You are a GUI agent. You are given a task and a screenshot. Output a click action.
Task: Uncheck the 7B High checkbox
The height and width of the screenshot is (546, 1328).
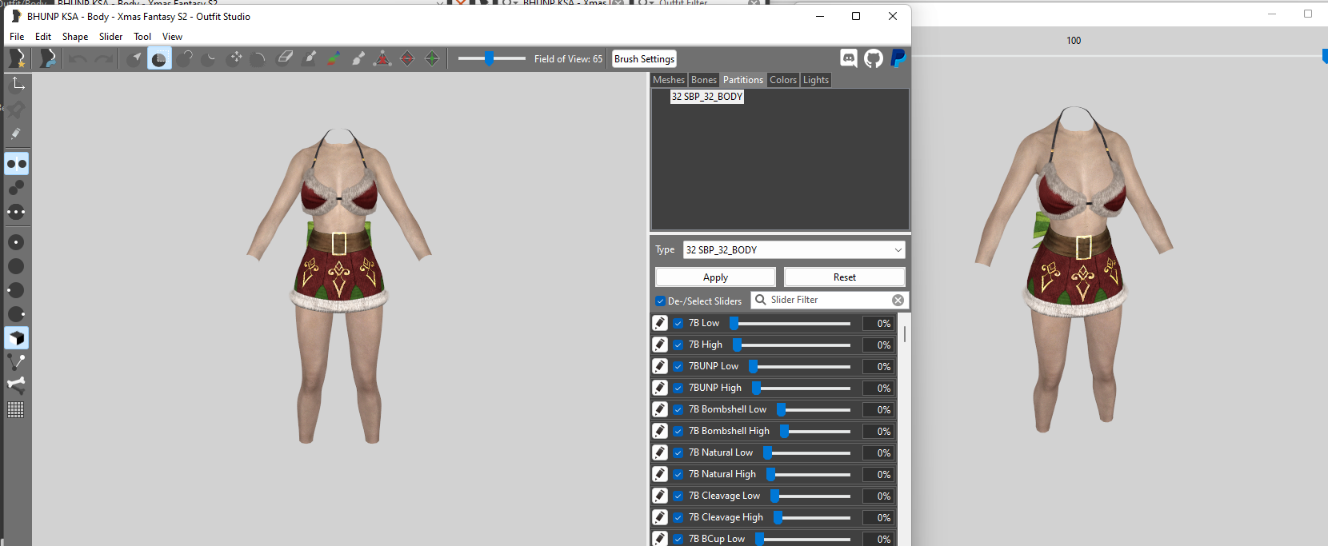(x=678, y=345)
